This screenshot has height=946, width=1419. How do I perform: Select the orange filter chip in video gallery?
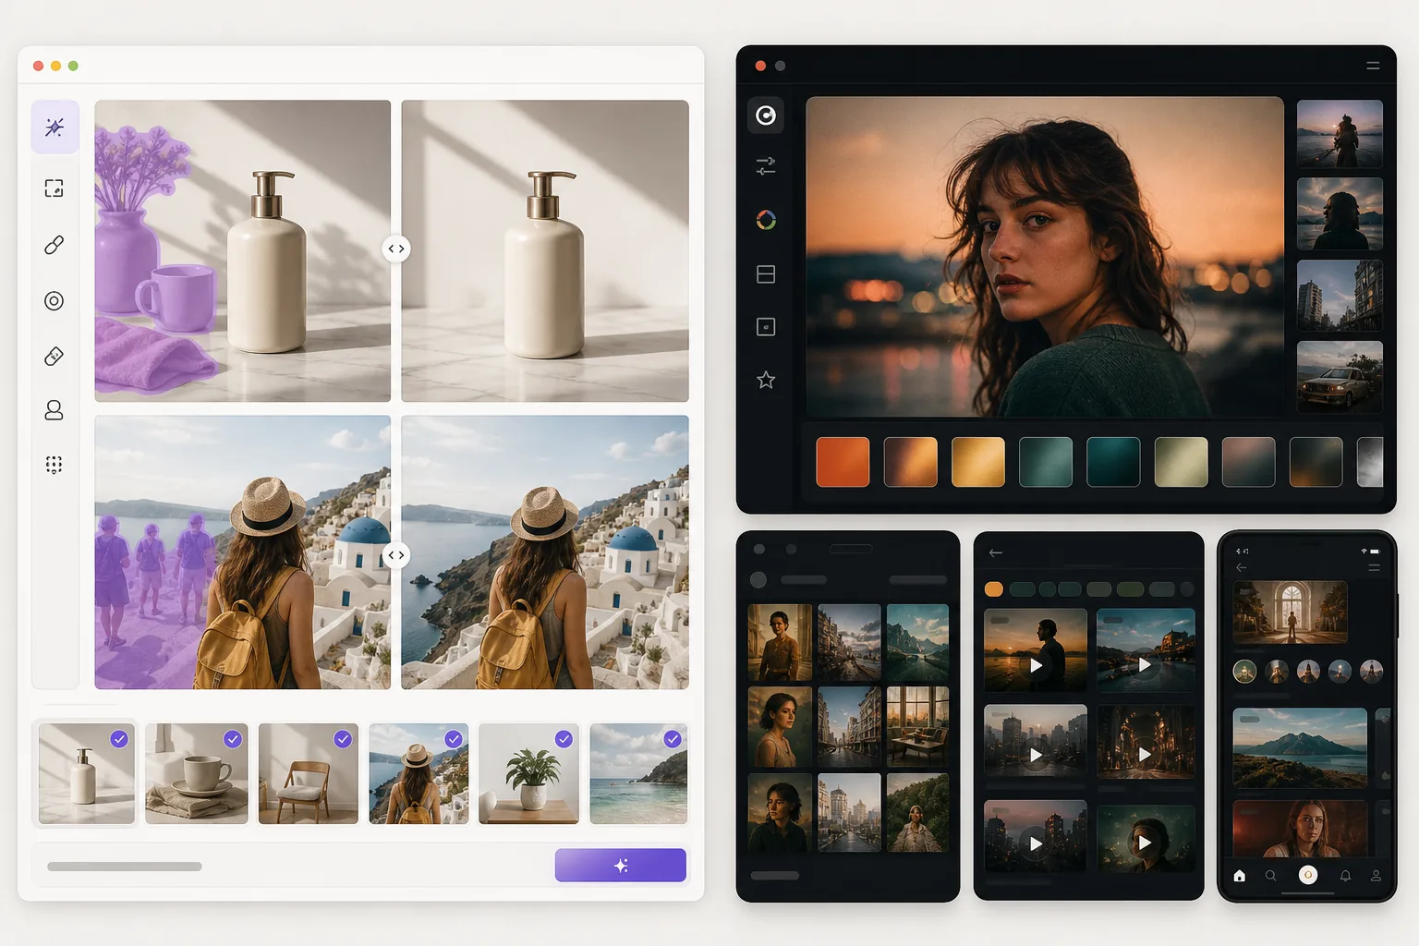pos(994,589)
